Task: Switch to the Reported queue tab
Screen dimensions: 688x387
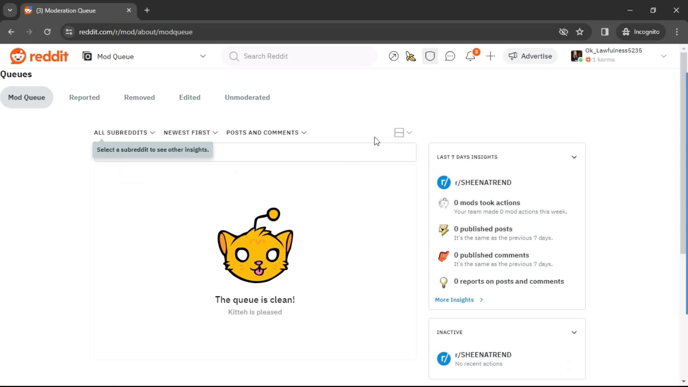Action: coord(85,97)
